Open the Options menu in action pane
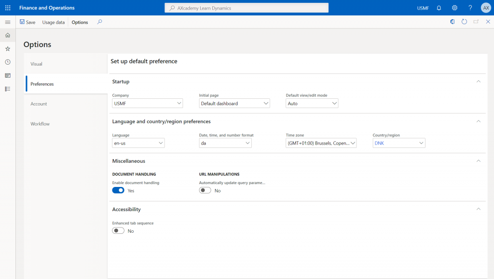494x279 pixels. (x=80, y=22)
